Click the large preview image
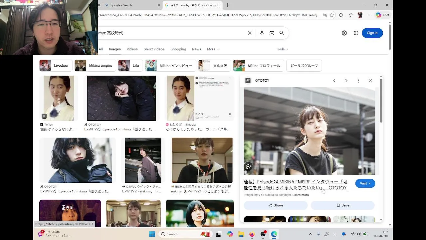Image resolution: width=426 pixels, height=240 pixels. (x=309, y=131)
